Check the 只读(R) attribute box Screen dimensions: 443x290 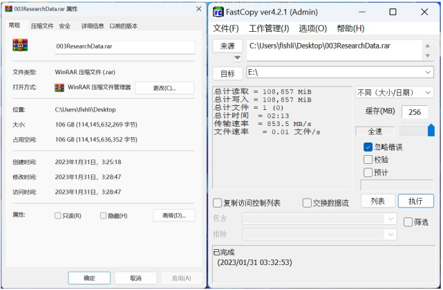point(57,216)
